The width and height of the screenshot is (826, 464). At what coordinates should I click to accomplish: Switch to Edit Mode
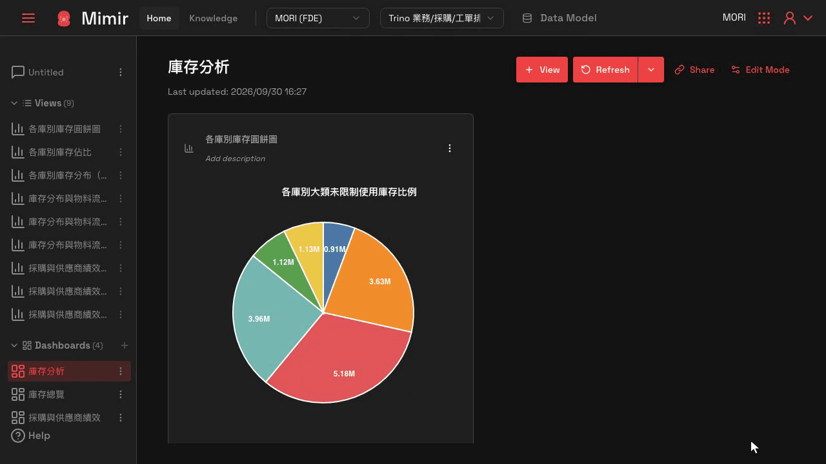(760, 70)
